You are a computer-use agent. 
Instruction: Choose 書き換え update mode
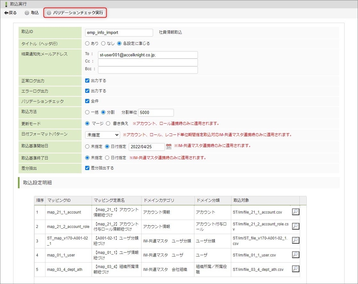point(108,123)
